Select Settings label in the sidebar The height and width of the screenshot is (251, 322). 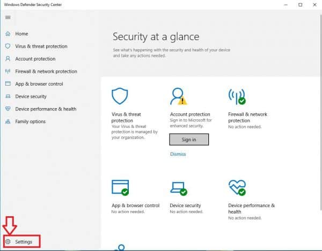point(24,242)
